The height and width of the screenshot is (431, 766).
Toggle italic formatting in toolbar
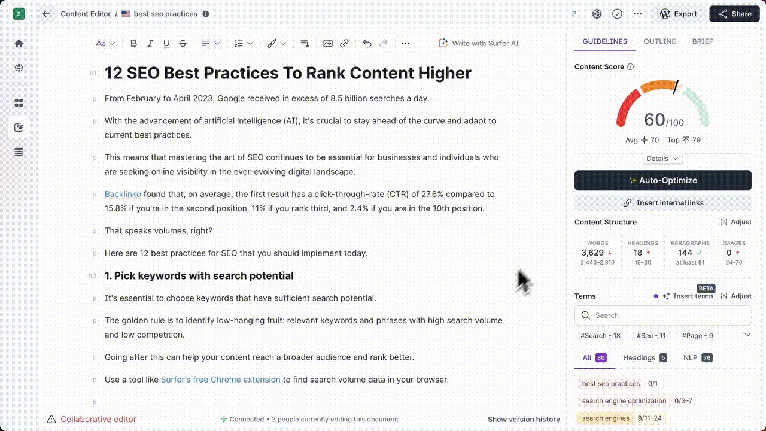pyautogui.click(x=150, y=43)
